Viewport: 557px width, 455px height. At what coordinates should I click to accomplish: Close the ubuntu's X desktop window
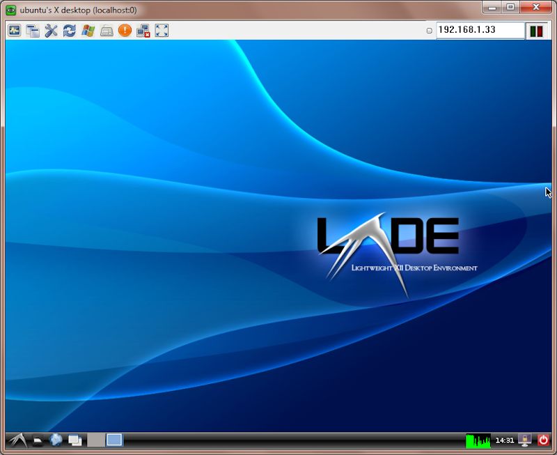pyautogui.click(x=536, y=8)
